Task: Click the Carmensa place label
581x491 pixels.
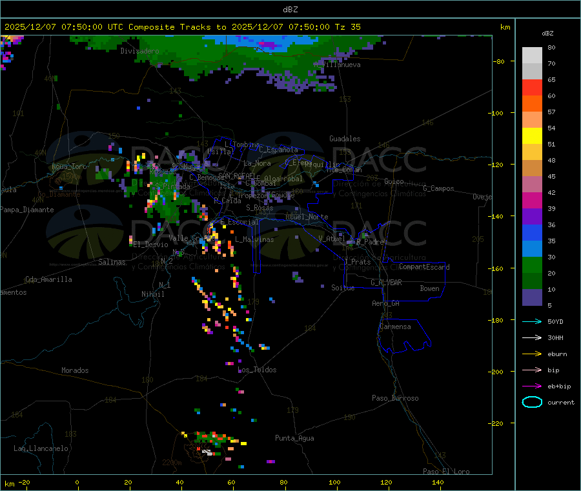Action: click(x=395, y=326)
